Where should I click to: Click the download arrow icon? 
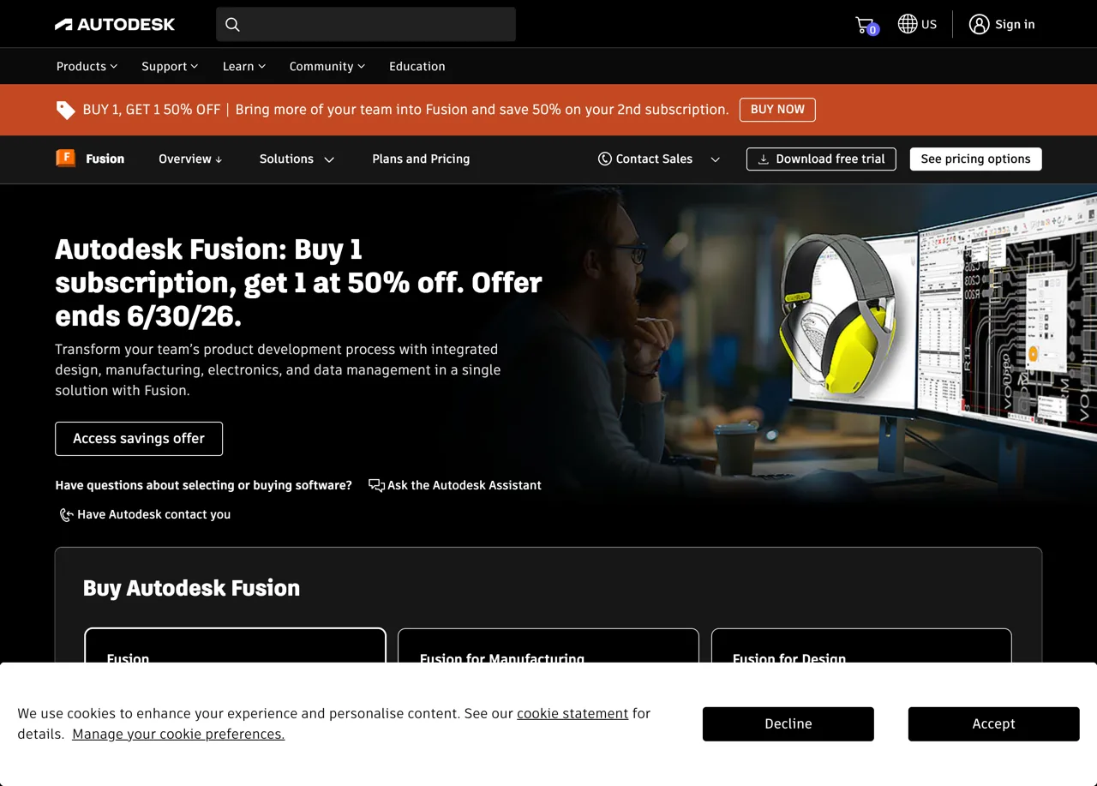[763, 159]
